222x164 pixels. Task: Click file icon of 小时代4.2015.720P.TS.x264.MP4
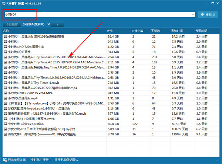[5, 93]
